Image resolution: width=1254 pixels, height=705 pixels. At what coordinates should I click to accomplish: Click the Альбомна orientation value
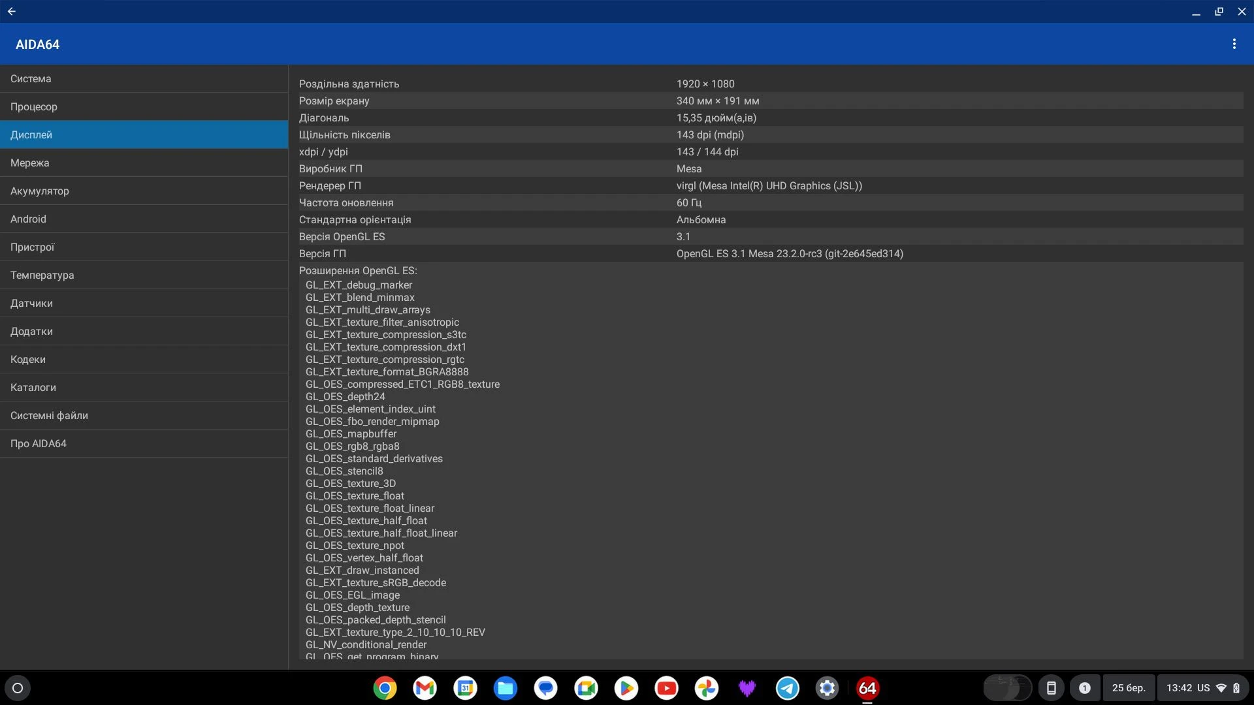[x=701, y=220]
